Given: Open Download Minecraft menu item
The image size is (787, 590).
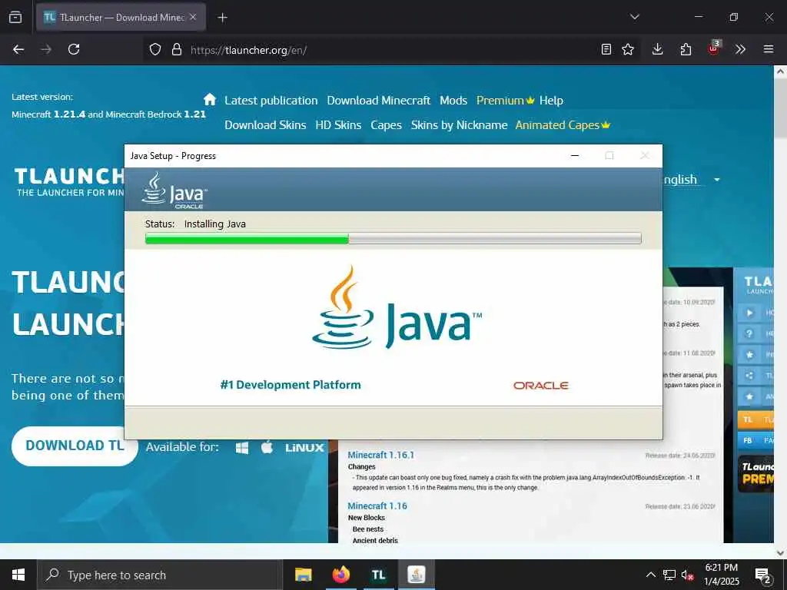Looking at the screenshot, I should point(378,101).
